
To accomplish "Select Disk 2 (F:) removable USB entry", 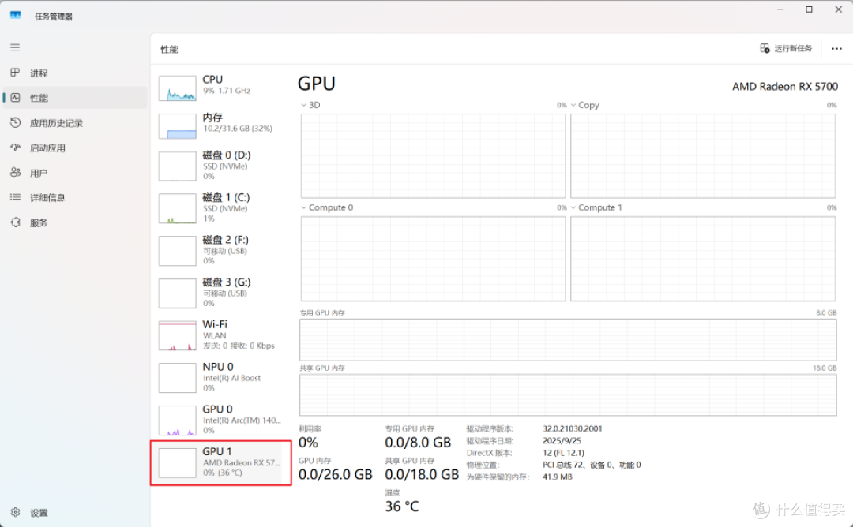I will (220, 250).
